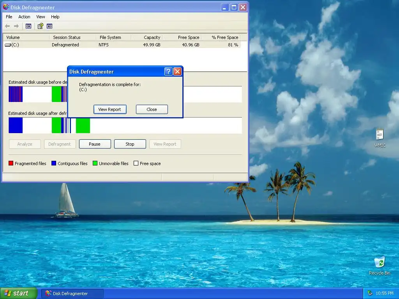Viewport: 399px width, 299px height.
Task: Open the Help menu
Action: [55, 17]
